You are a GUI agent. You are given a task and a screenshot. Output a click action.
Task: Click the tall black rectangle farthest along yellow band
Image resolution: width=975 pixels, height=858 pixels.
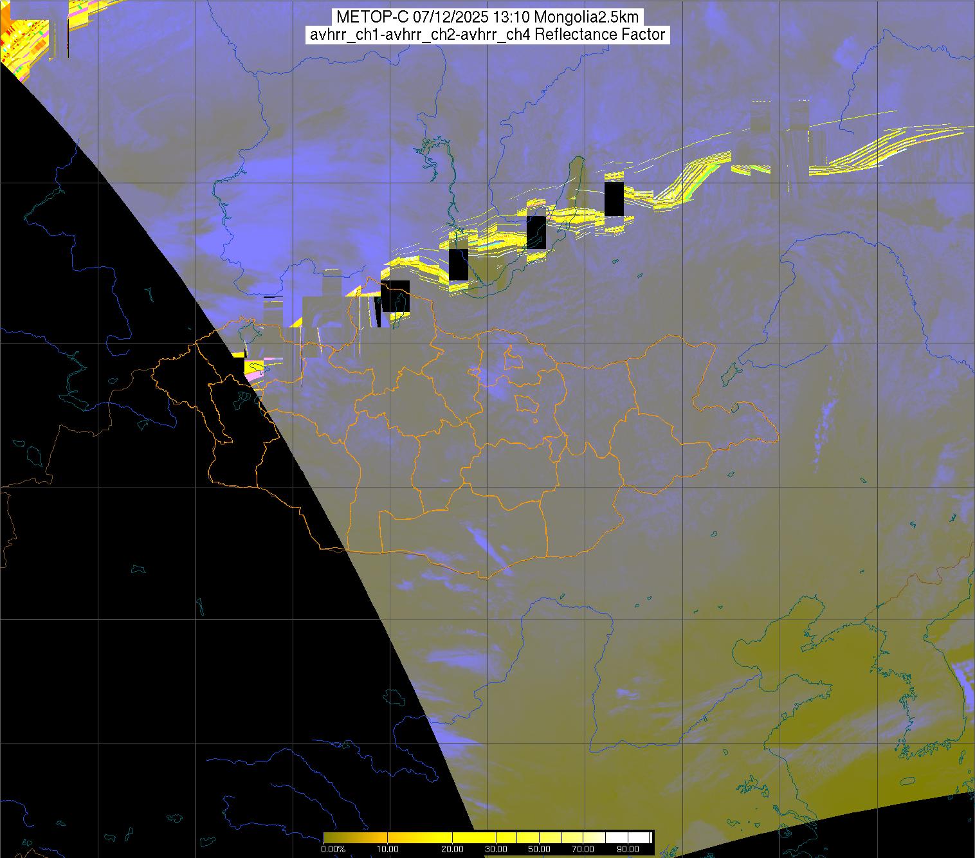(614, 199)
